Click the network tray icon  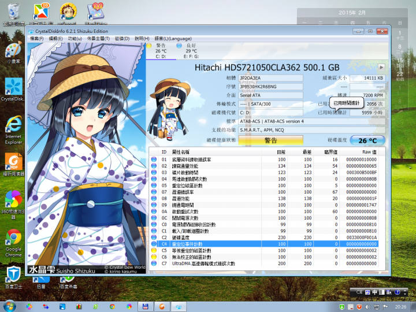[376, 307]
